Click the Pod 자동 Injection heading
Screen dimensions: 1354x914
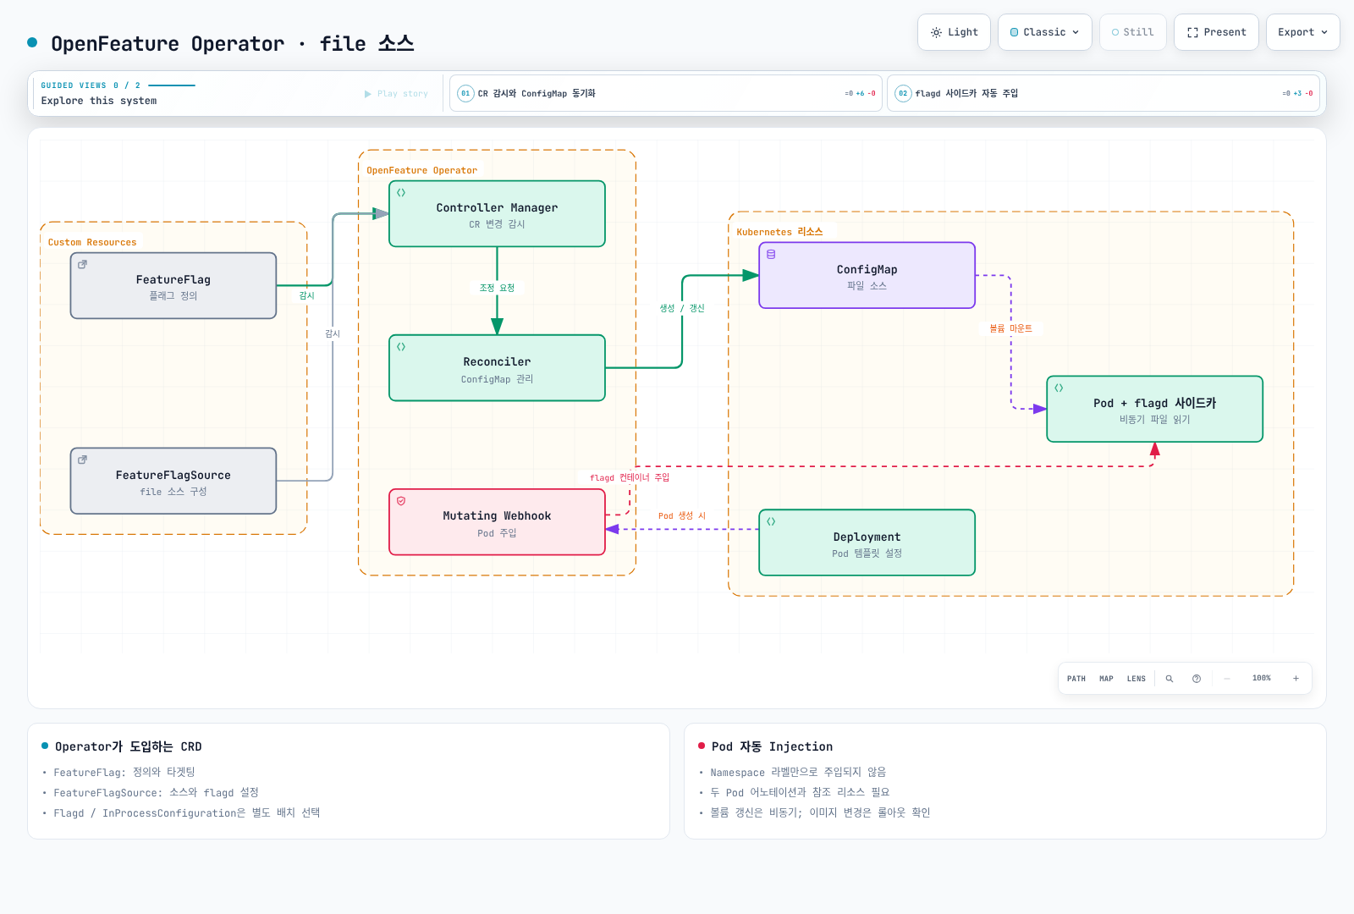click(772, 746)
